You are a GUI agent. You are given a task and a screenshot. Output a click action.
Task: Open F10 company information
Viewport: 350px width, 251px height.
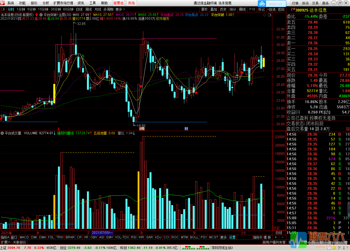(x=252, y=9)
